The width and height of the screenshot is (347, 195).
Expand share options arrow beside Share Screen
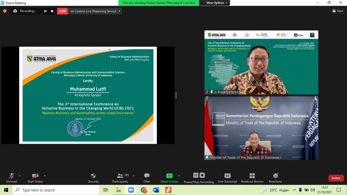(179, 176)
